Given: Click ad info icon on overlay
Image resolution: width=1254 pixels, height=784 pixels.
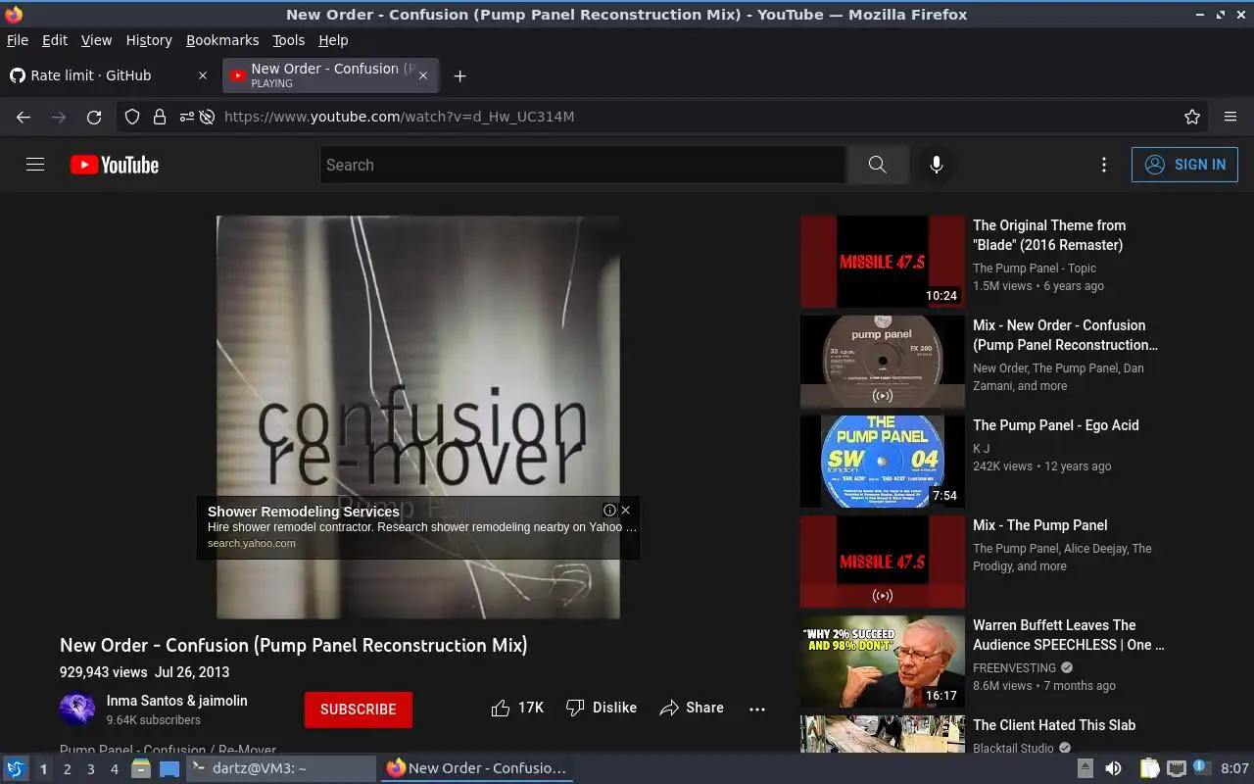Looking at the screenshot, I should 609,510.
